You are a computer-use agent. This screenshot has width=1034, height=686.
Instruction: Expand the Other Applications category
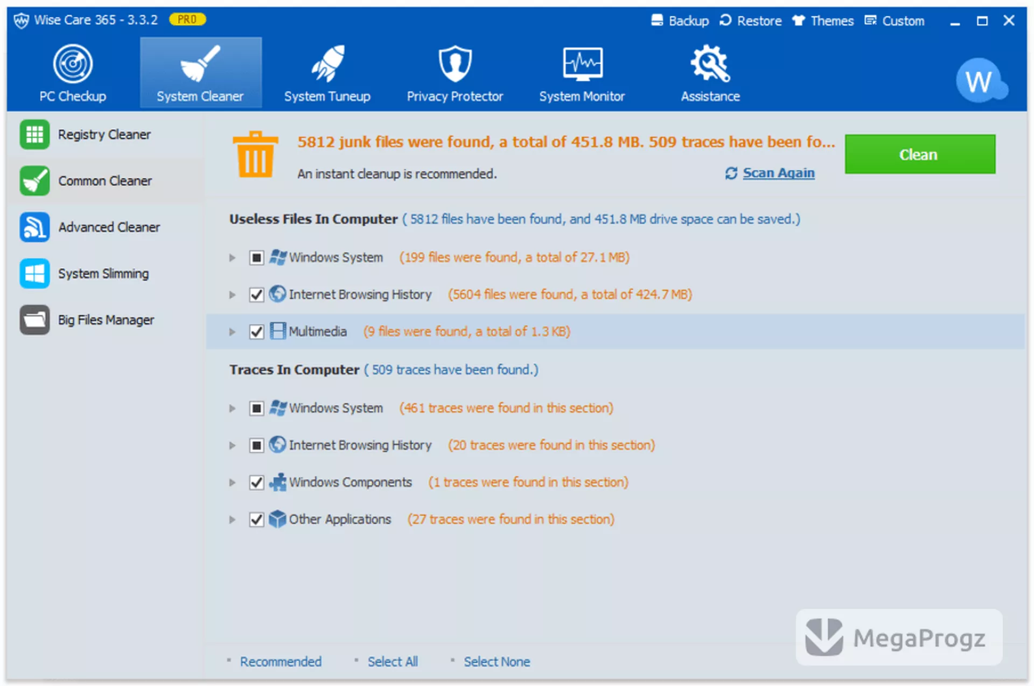[x=232, y=520]
